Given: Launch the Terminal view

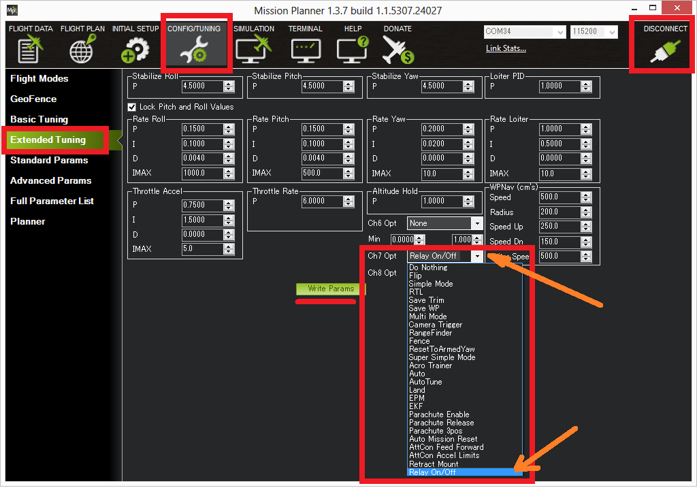Looking at the screenshot, I should point(305,46).
